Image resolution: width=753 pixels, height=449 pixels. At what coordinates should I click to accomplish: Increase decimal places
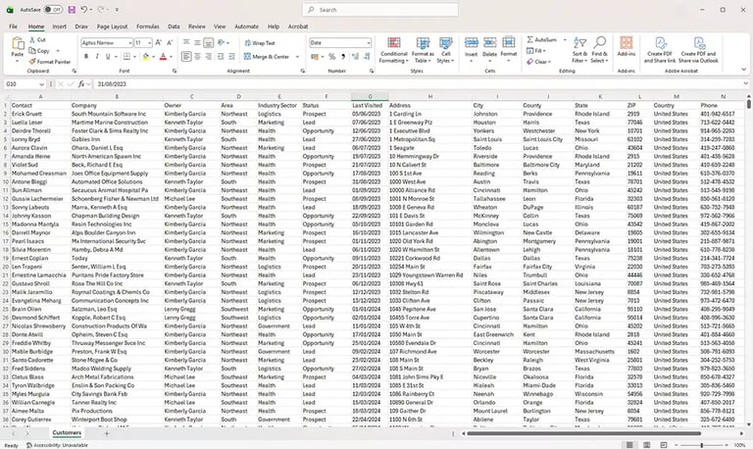pyautogui.click(x=355, y=57)
